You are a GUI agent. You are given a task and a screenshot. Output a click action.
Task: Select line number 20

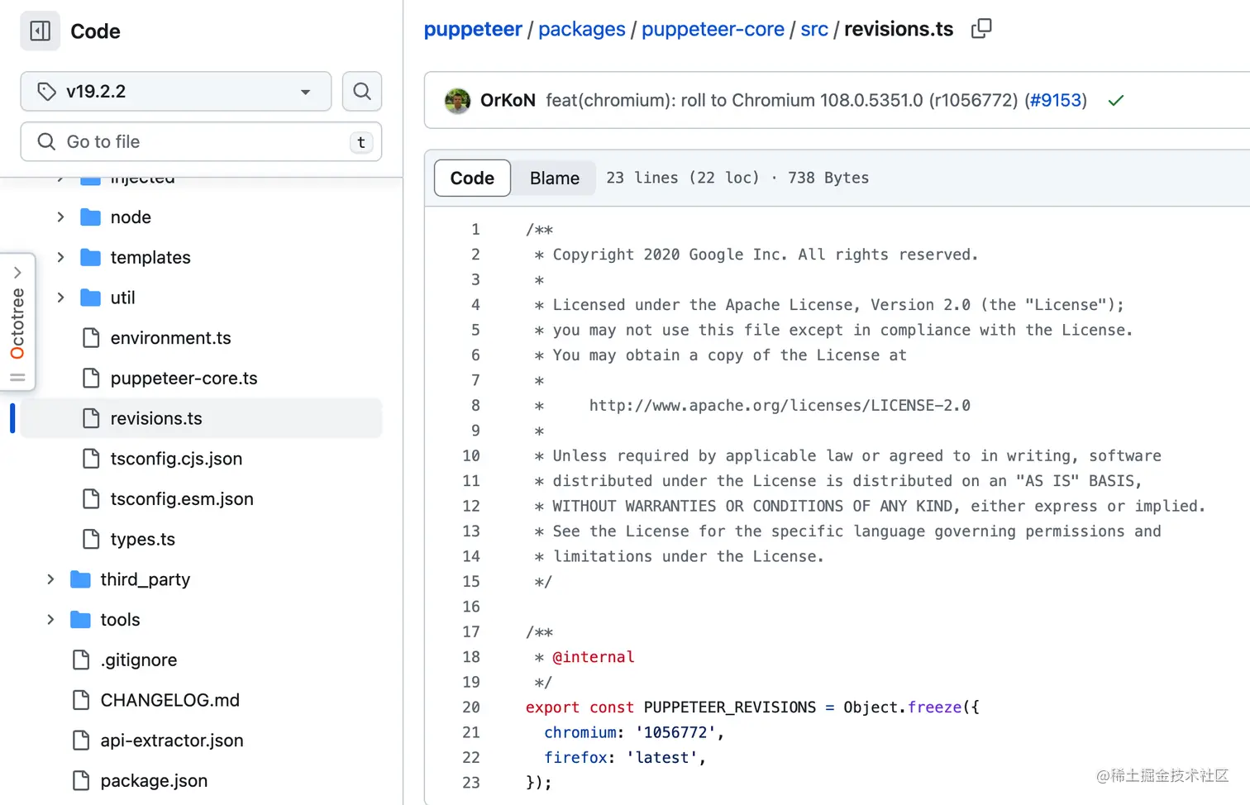tap(470, 707)
